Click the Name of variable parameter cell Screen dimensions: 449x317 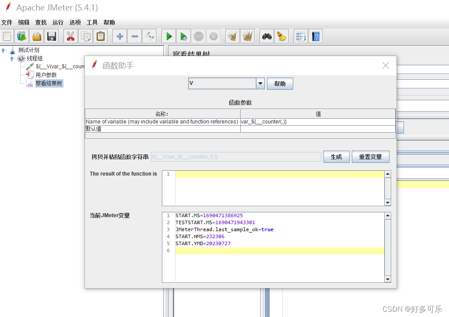[x=163, y=122]
